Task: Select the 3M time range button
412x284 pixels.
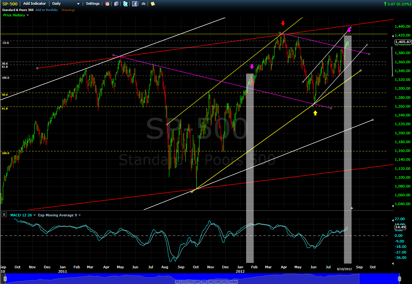Action: 204,281
